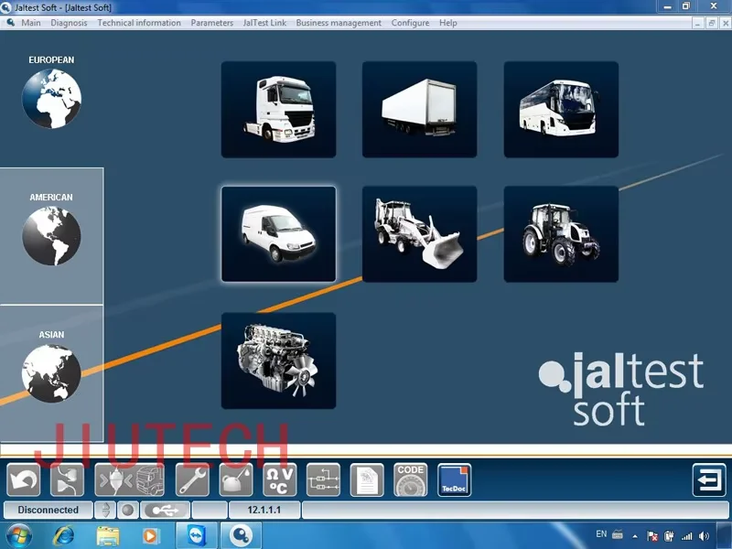The image size is (732, 549).
Task: Click the connection play toolbar icon
Action: point(67,479)
